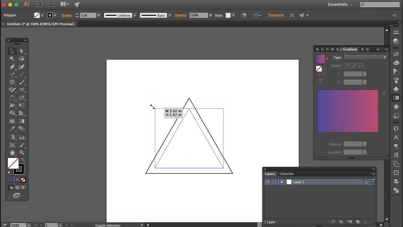Screen dimensions: 403x227
Task: Create new layer button in Layers panel
Action: [357, 222]
